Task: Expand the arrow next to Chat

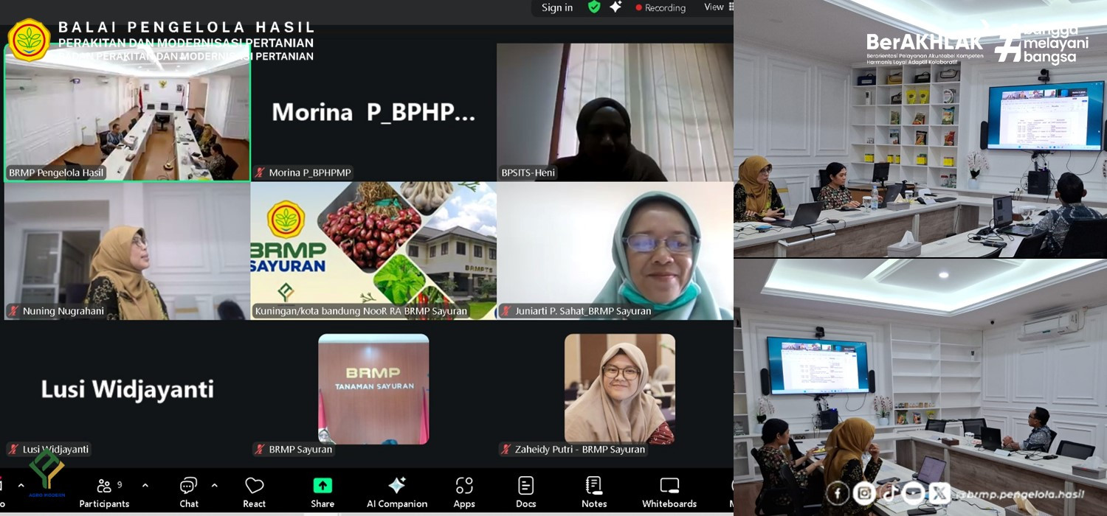Action: [x=215, y=485]
